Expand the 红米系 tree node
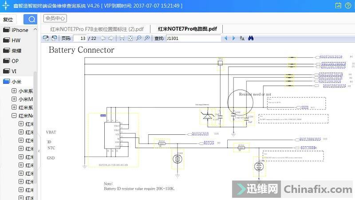This screenshot has width=355, height=200. [14, 107]
